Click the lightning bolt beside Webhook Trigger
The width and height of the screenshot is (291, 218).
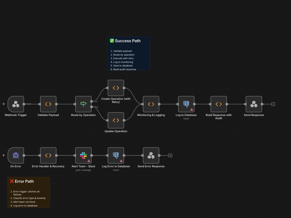click(3, 104)
